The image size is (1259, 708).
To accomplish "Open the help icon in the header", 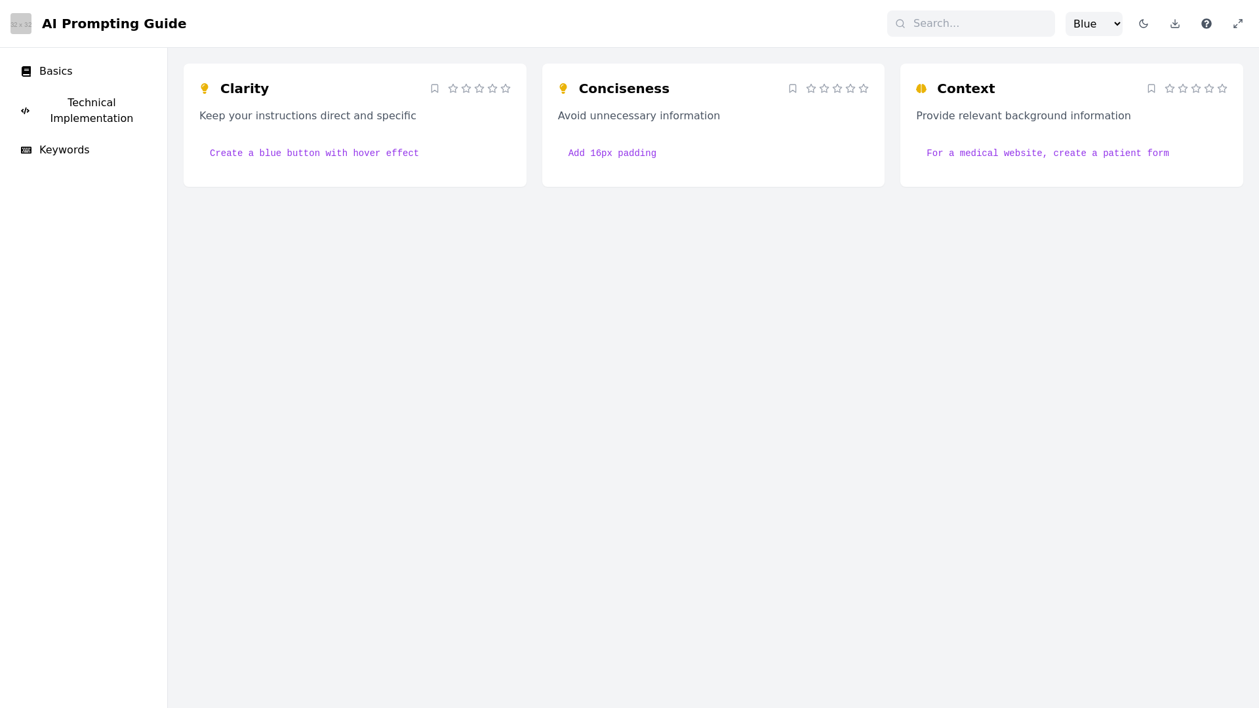I will pyautogui.click(x=1207, y=24).
